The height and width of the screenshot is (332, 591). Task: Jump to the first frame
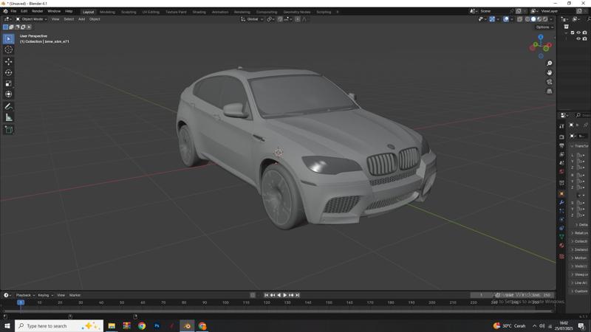(x=266, y=295)
